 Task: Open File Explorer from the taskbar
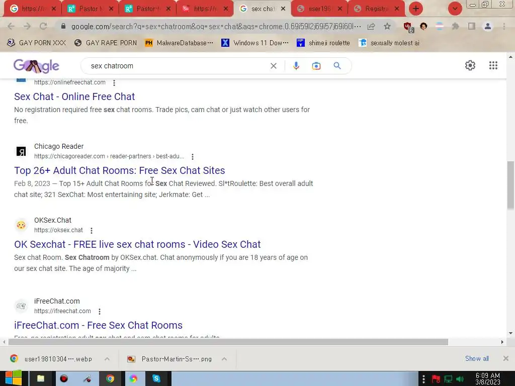click(x=40, y=379)
